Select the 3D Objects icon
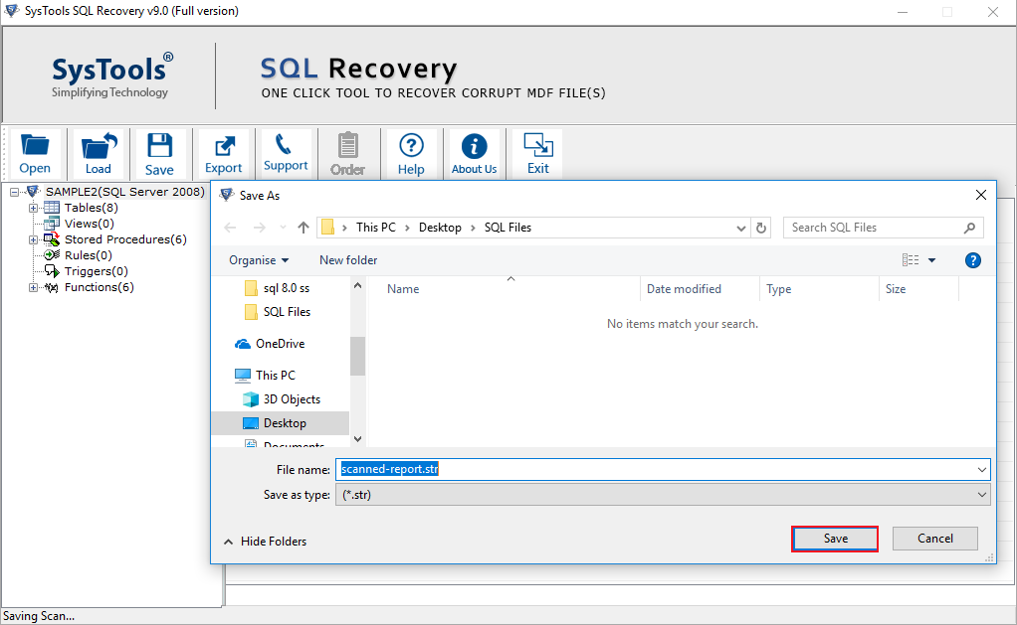 click(x=251, y=399)
